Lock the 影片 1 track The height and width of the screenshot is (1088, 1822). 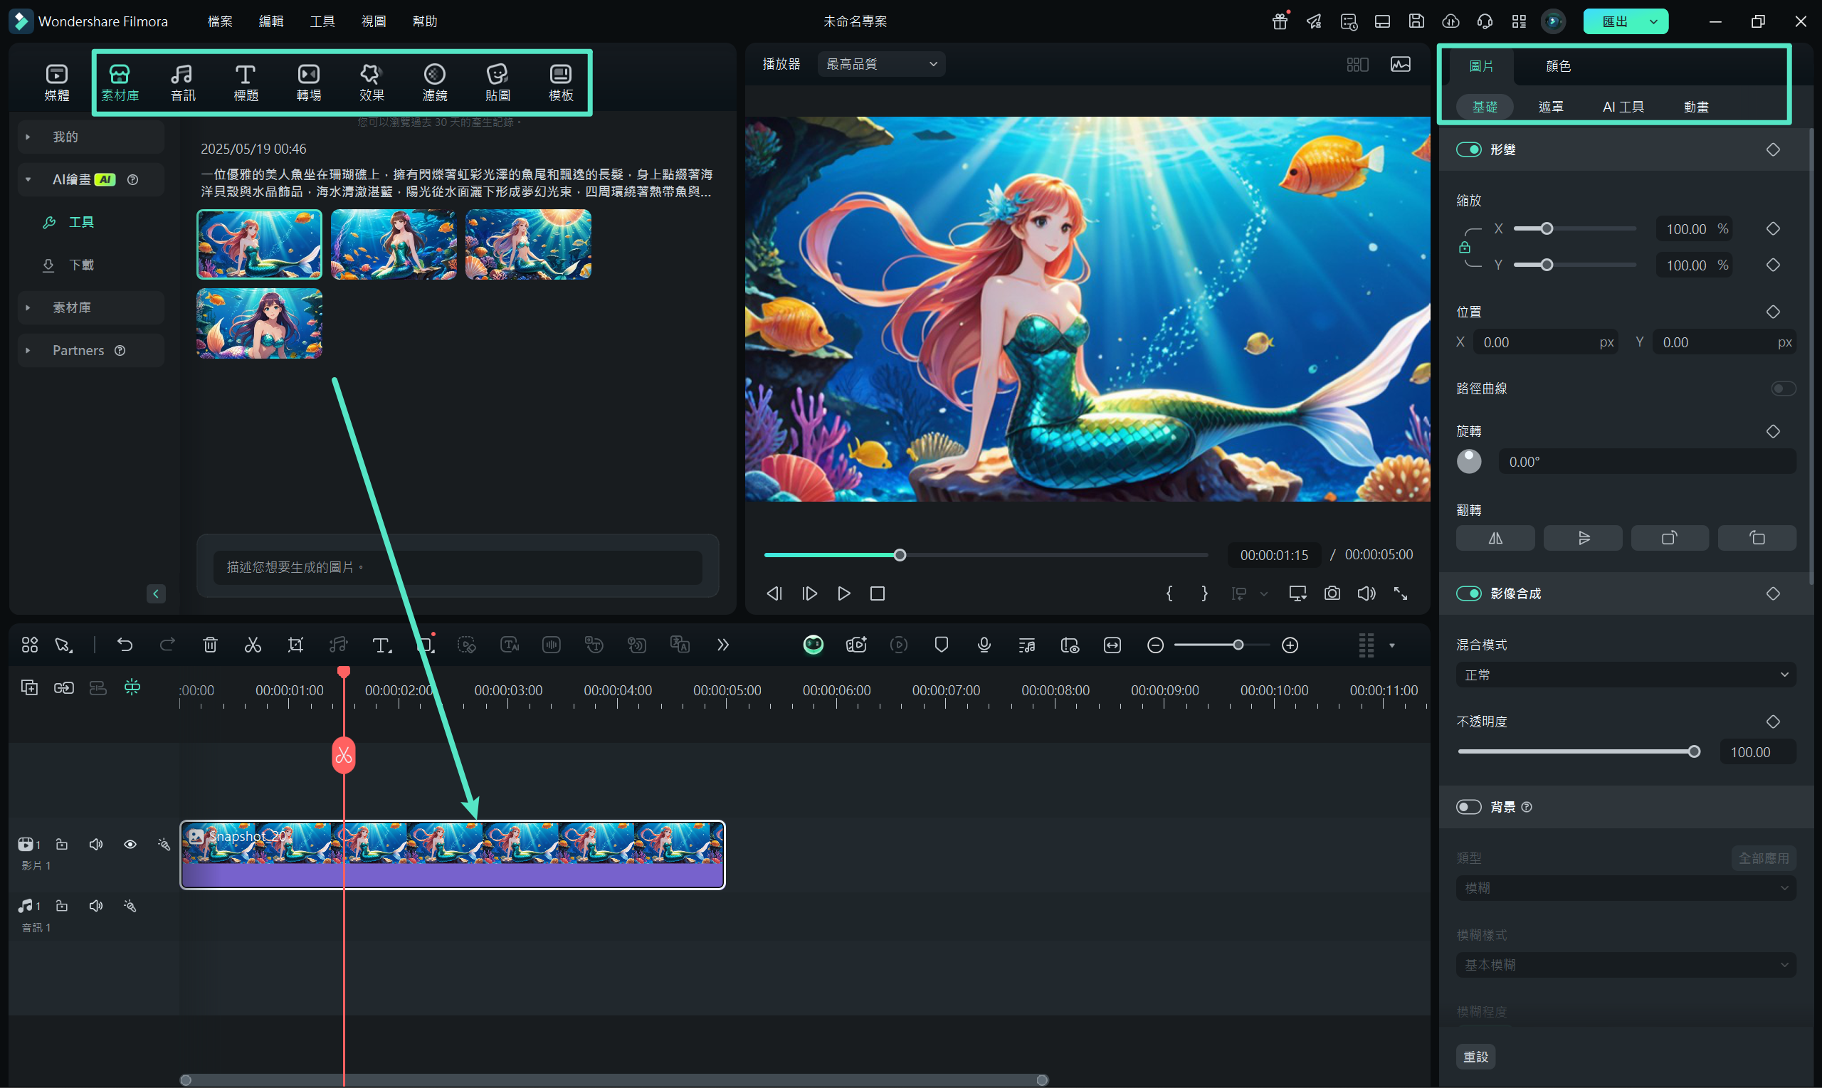pos(63,845)
